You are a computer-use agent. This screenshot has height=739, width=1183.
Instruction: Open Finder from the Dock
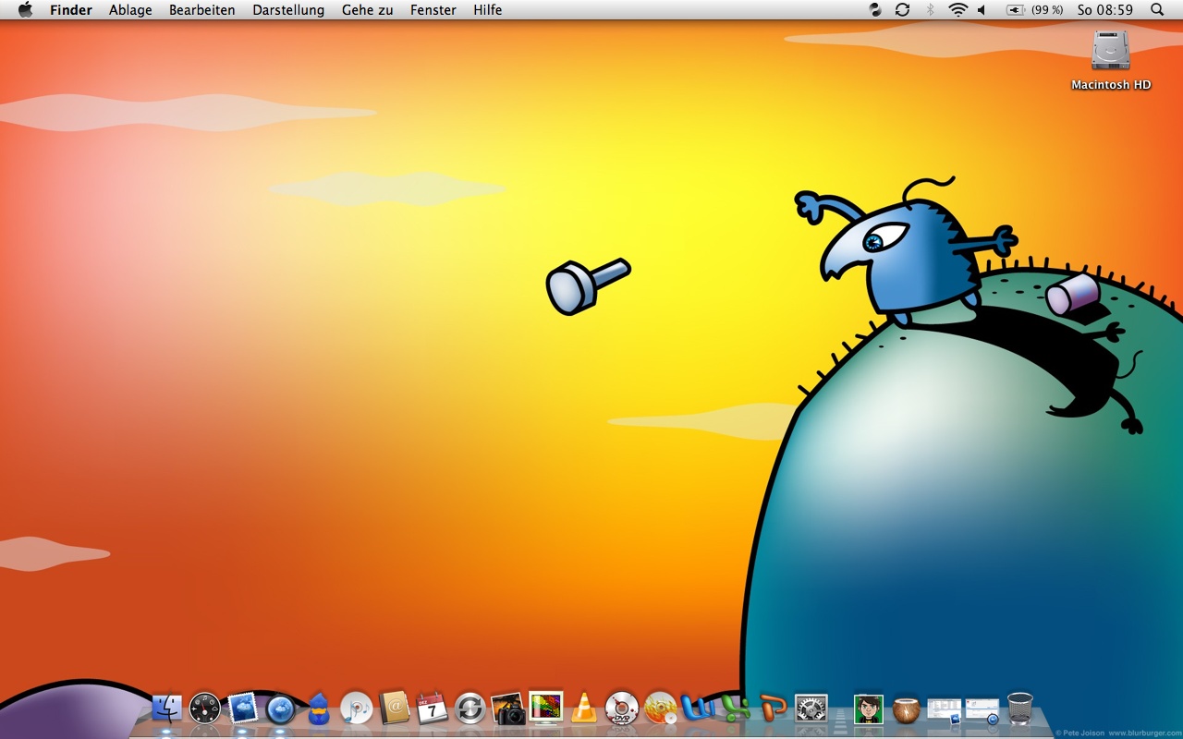(x=166, y=709)
